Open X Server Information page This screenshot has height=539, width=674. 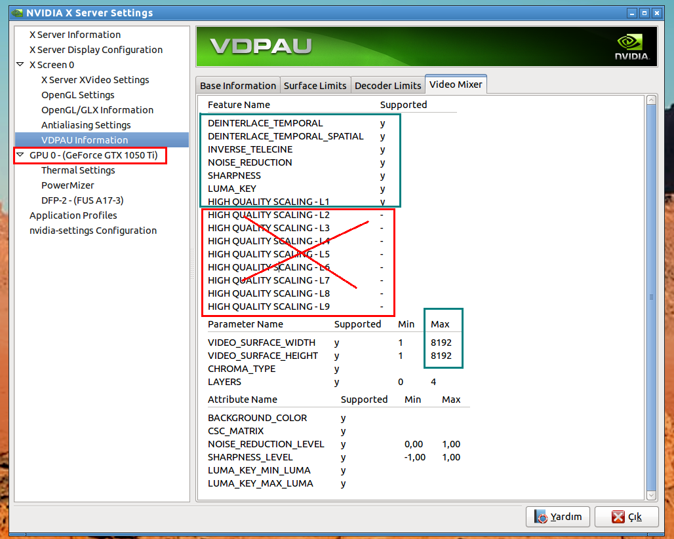(x=75, y=35)
